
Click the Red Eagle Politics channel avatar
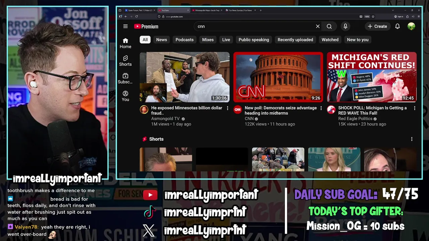pos(331,109)
